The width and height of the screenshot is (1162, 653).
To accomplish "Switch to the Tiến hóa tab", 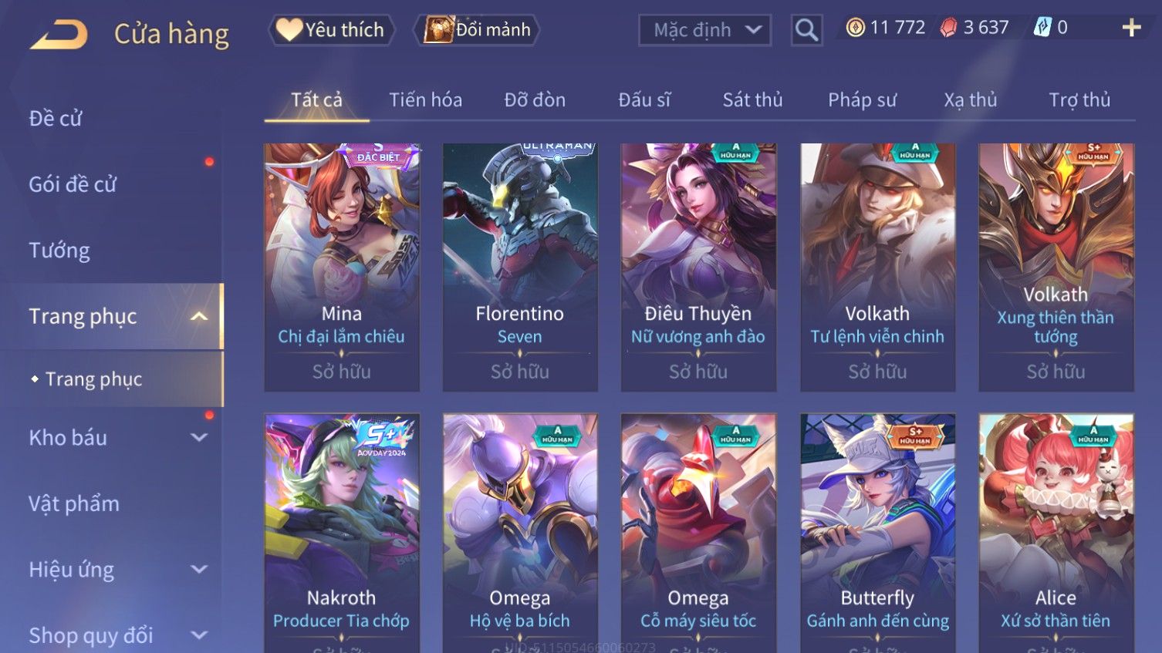I will coord(425,99).
